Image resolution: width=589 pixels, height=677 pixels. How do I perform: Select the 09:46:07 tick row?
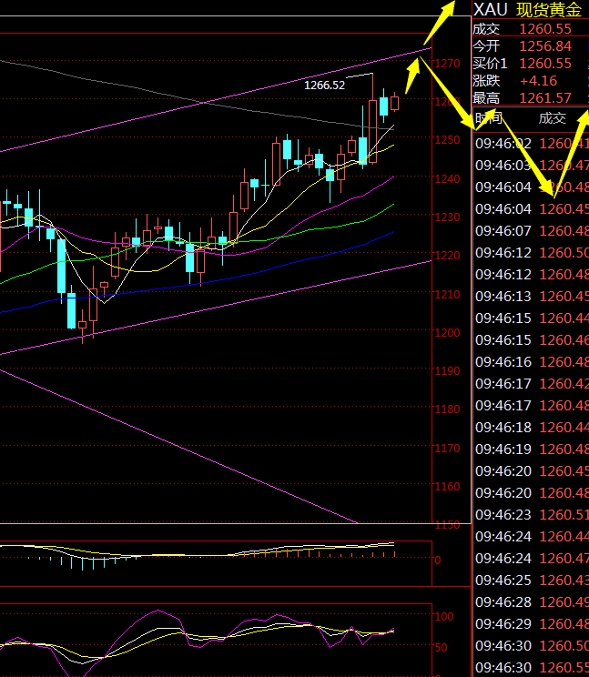(x=532, y=230)
